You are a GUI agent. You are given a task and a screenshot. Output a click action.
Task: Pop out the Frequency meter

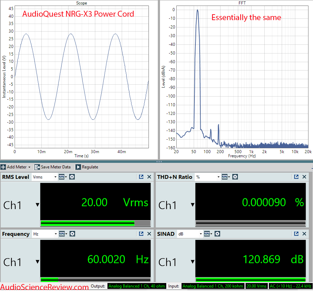[141, 234]
